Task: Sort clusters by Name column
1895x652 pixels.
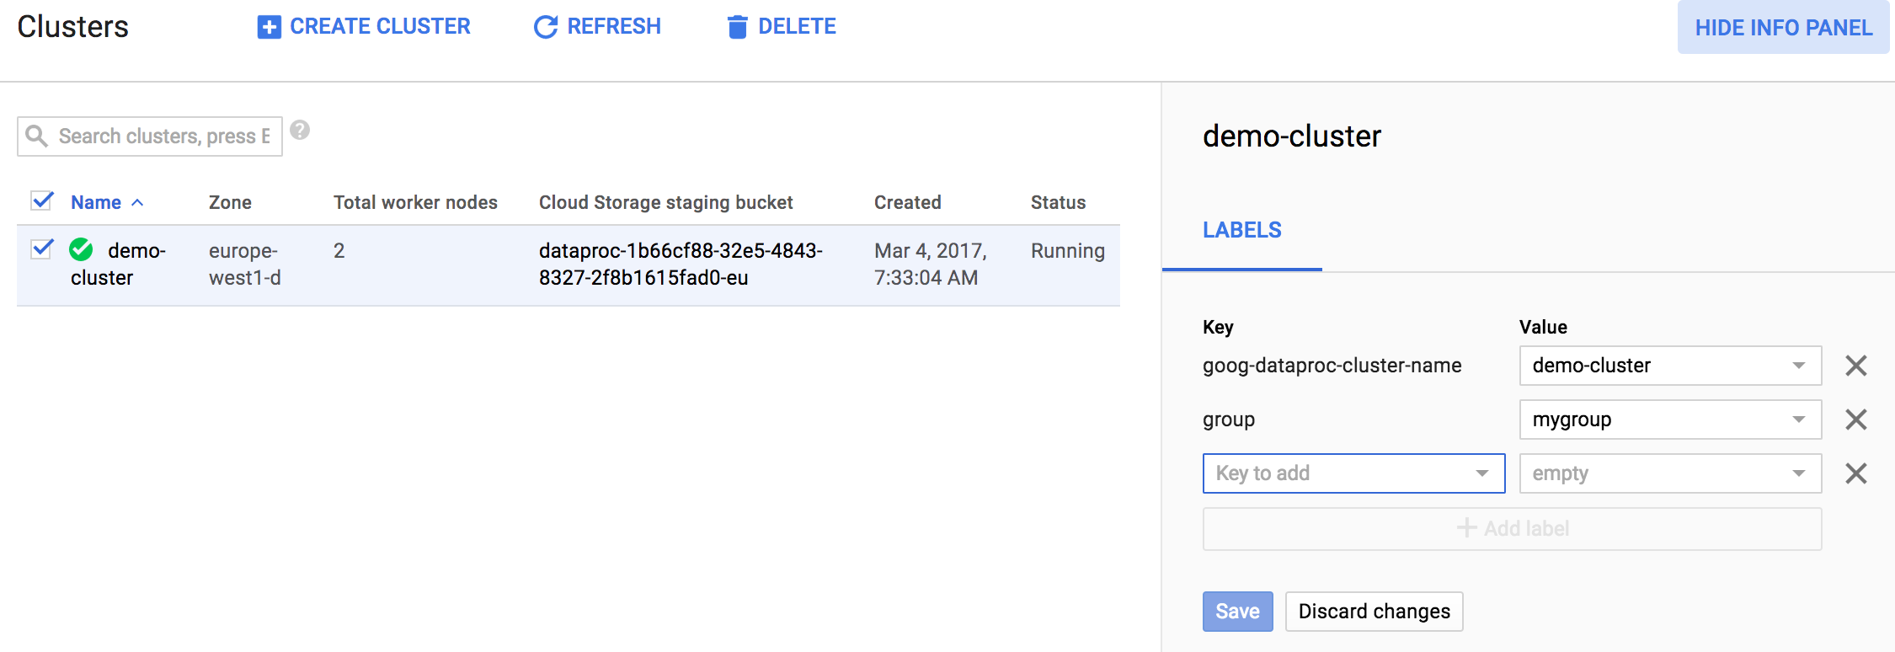Action: [x=96, y=202]
